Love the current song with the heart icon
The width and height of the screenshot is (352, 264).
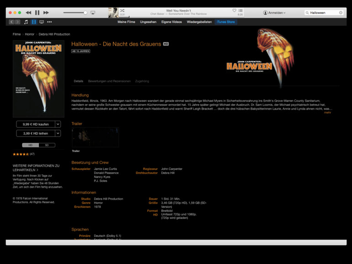point(234,11)
